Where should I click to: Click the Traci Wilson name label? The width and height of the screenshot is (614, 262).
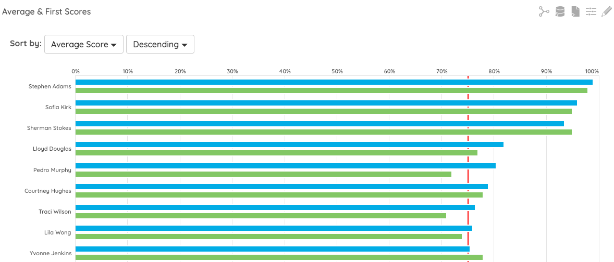tap(55, 212)
